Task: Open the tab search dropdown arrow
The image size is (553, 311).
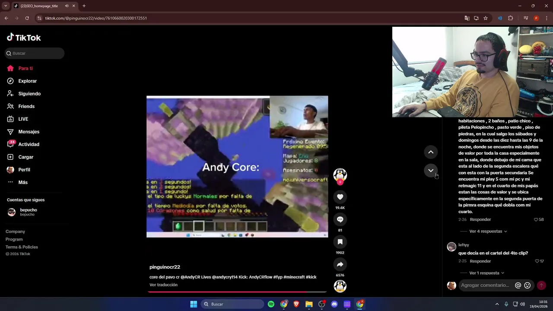Action: [6, 6]
